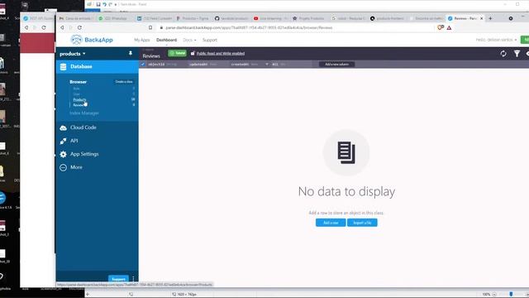Toggle the select-all rows checkbox
This screenshot has width=529, height=298.
pos(143,65)
